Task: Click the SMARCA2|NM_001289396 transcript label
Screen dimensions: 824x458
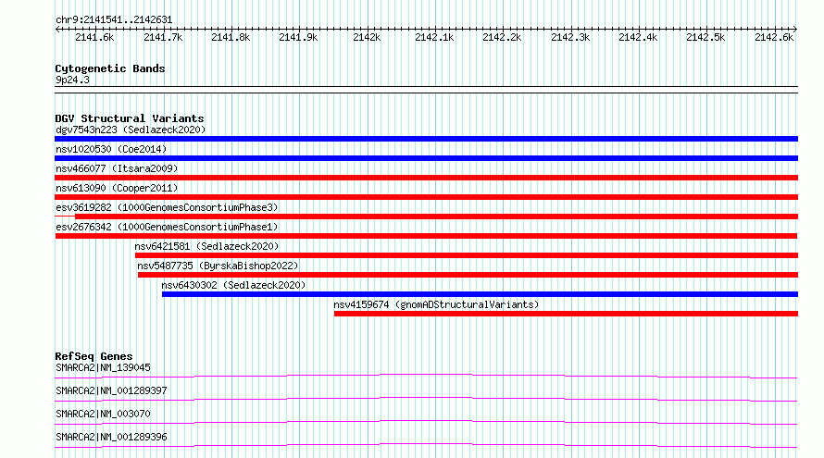Action: (111, 437)
